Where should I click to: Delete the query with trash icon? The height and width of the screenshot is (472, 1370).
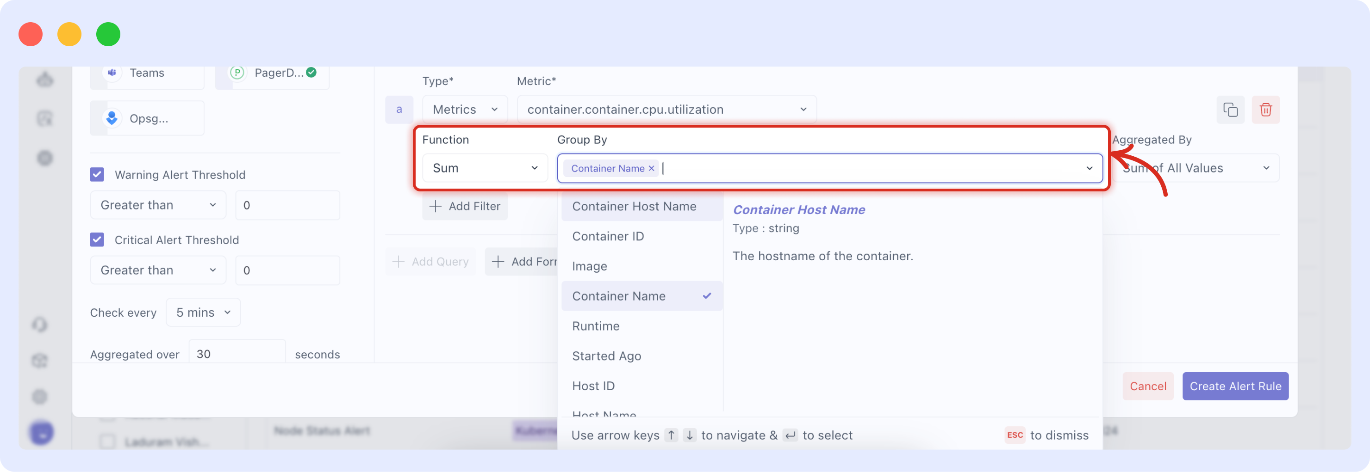[1265, 110]
